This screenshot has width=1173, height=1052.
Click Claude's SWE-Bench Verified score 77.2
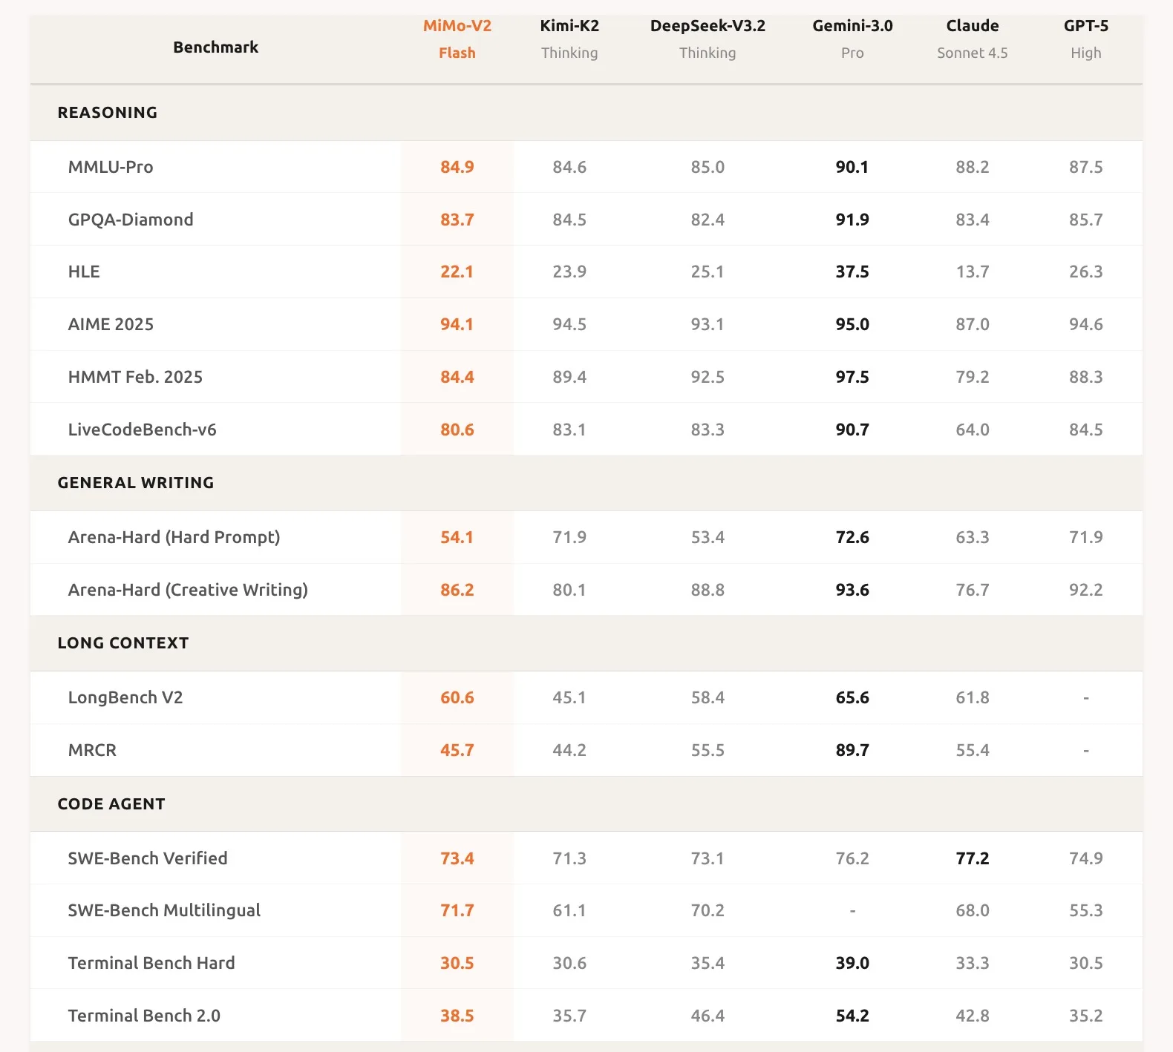coord(972,858)
